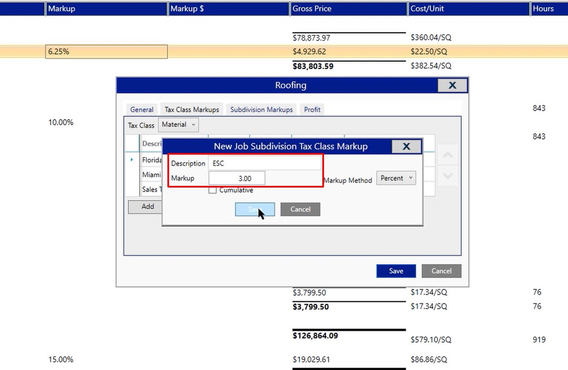Screen dimensions: 568x370
Task: Select the highlighted 6.25% markup cell
Action: click(106, 52)
